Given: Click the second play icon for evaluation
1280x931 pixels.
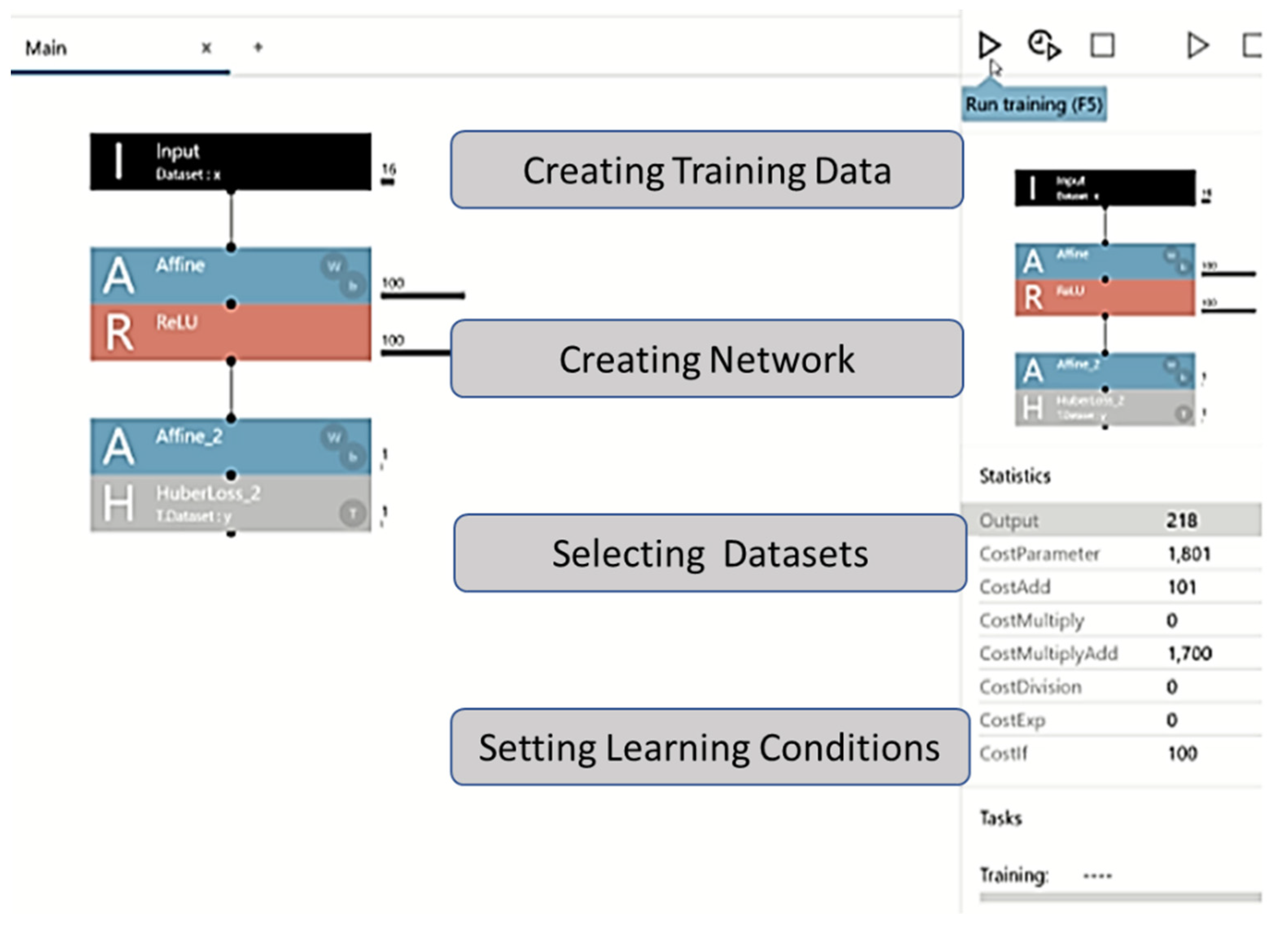Looking at the screenshot, I should tap(1197, 45).
